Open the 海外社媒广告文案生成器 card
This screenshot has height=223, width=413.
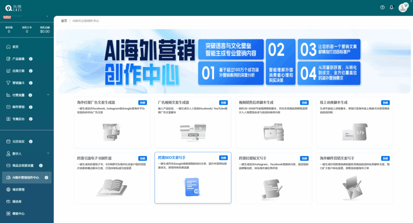coord(112,122)
